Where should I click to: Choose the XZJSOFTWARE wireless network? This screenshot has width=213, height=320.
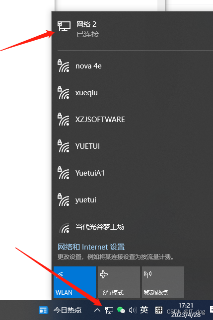click(133, 120)
